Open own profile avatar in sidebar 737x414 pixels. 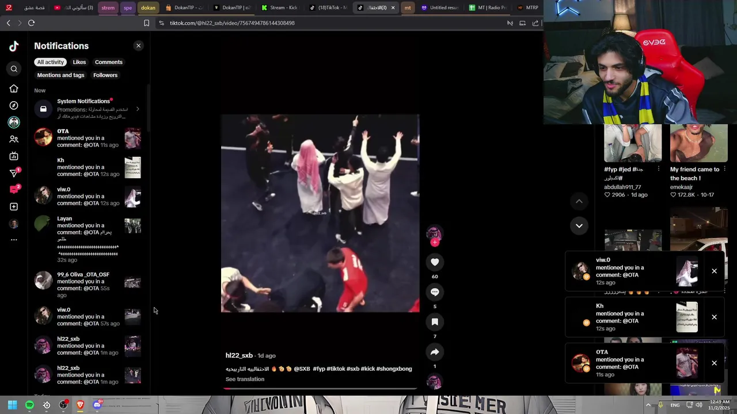14,224
